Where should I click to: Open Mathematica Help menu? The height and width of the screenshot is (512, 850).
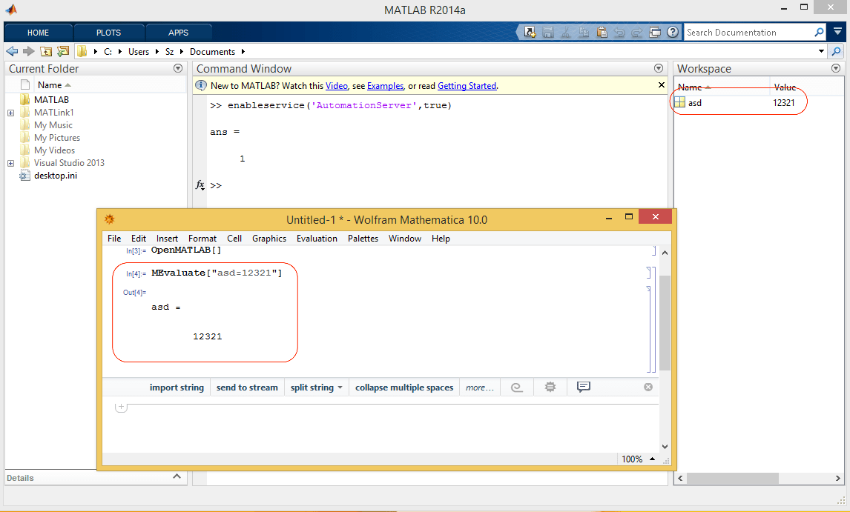click(x=441, y=239)
